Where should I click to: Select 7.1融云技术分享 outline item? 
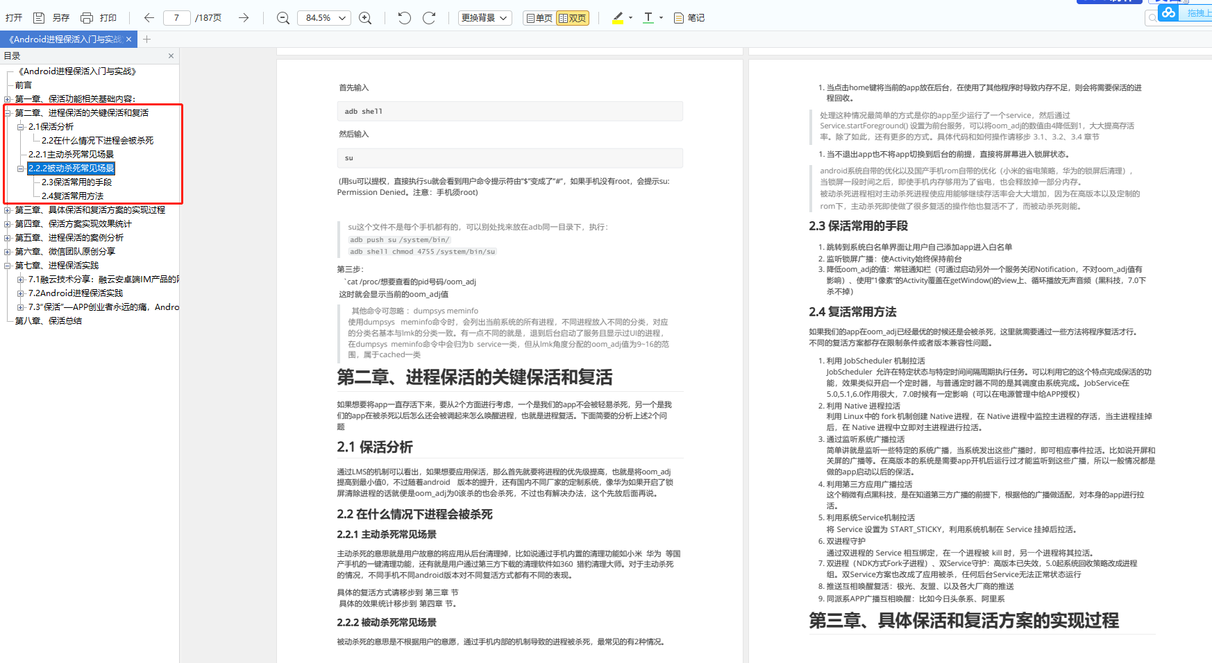[x=103, y=279]
